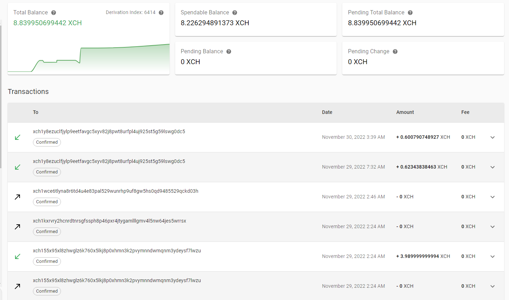Viewport: 509px width, 300px height.
Task: Select address beginning xch1kxrvry2hcnrdtnrsgfssph
Action: click(110, 221)
